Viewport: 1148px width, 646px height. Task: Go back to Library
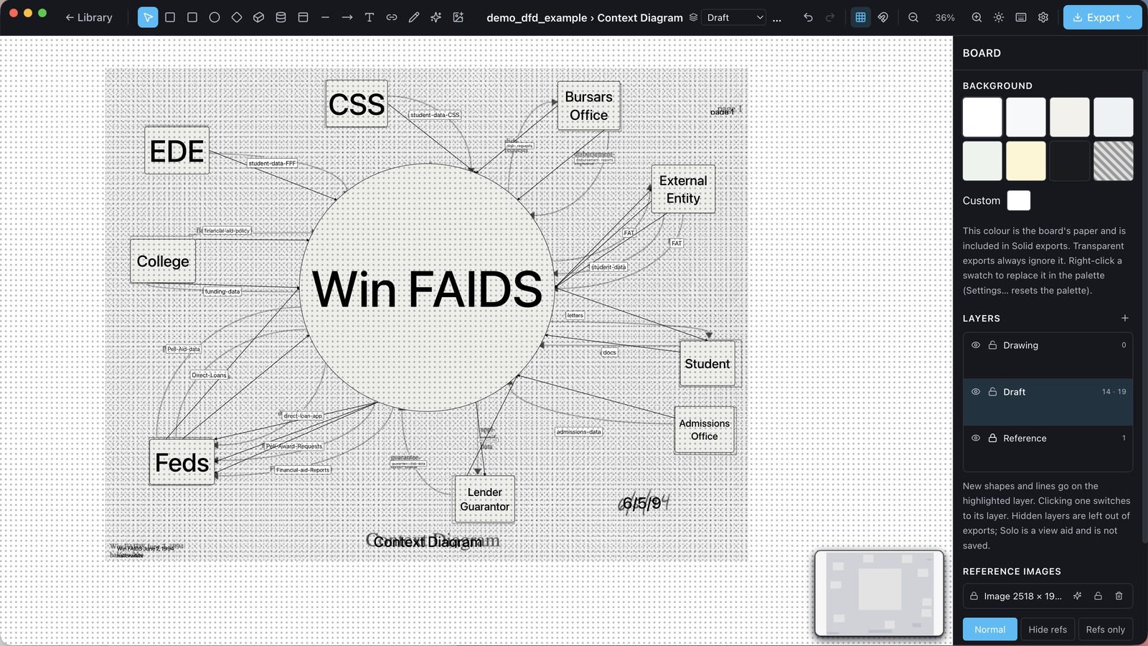[89, 17]
